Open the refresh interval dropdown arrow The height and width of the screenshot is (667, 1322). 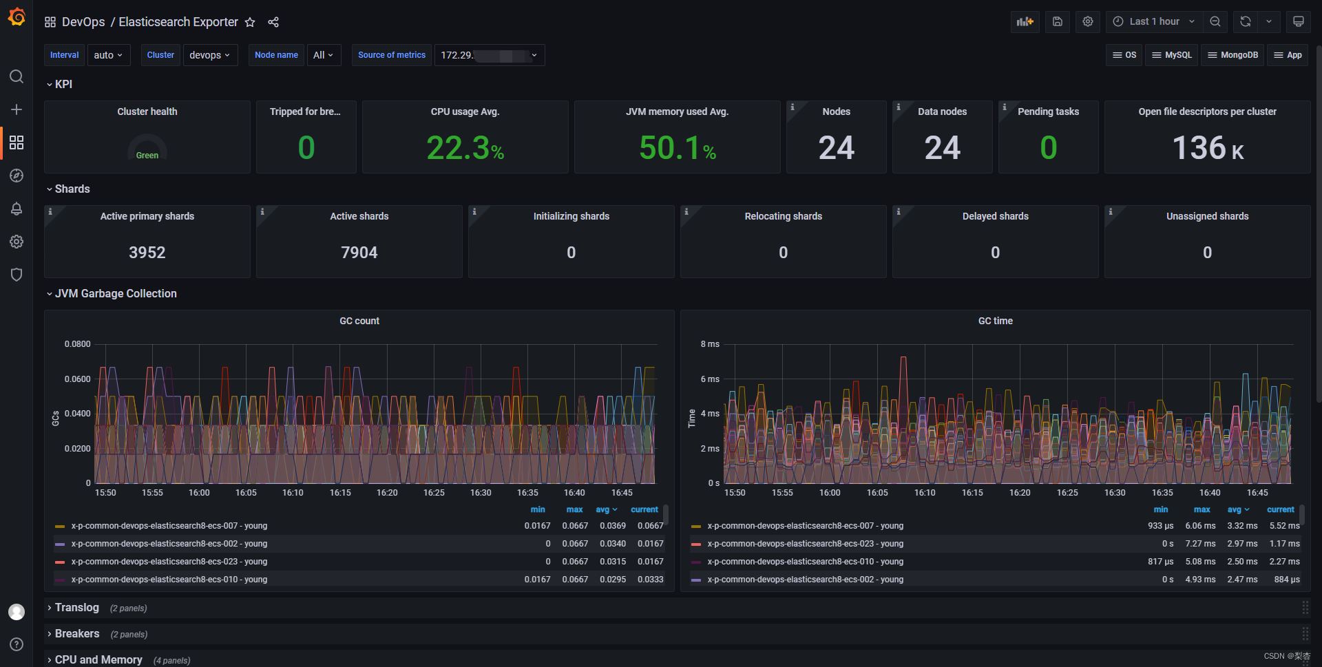1269,21
